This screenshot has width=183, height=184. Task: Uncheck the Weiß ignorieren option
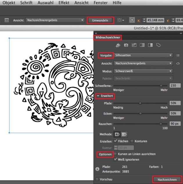[x=116, y=160]
